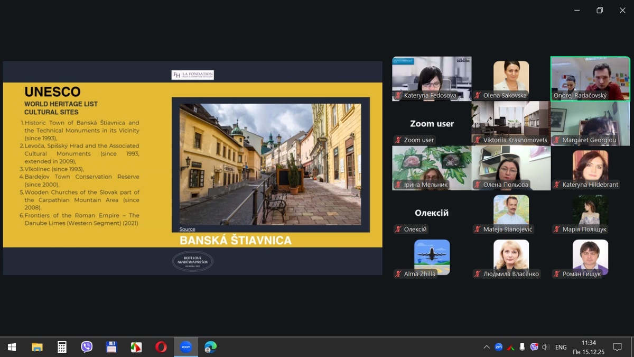This screenshot has height=357, width=634.
Task: Click the muted mic icon on Alma Zhilla
Action: click(x=398, y=274)
